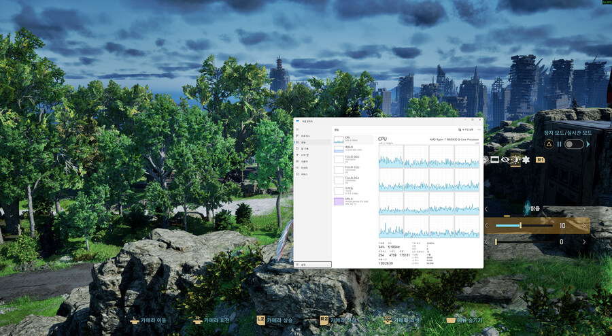Click the R1 next-tab button icon

(x=541, y=160)
